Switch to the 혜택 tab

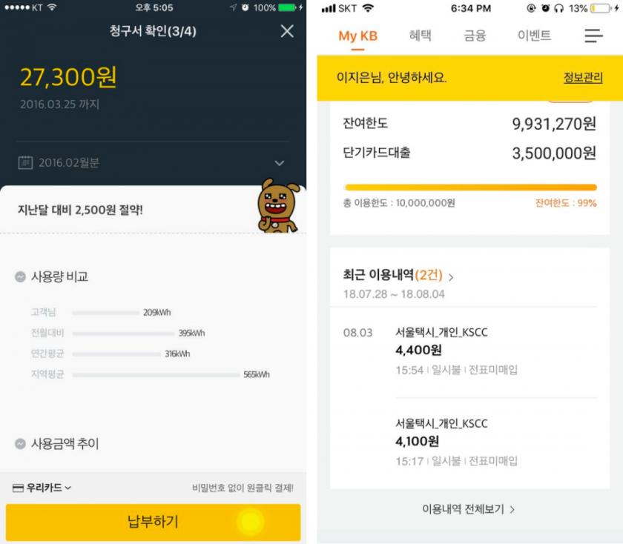pyautogui.click(x=420, y=36)
